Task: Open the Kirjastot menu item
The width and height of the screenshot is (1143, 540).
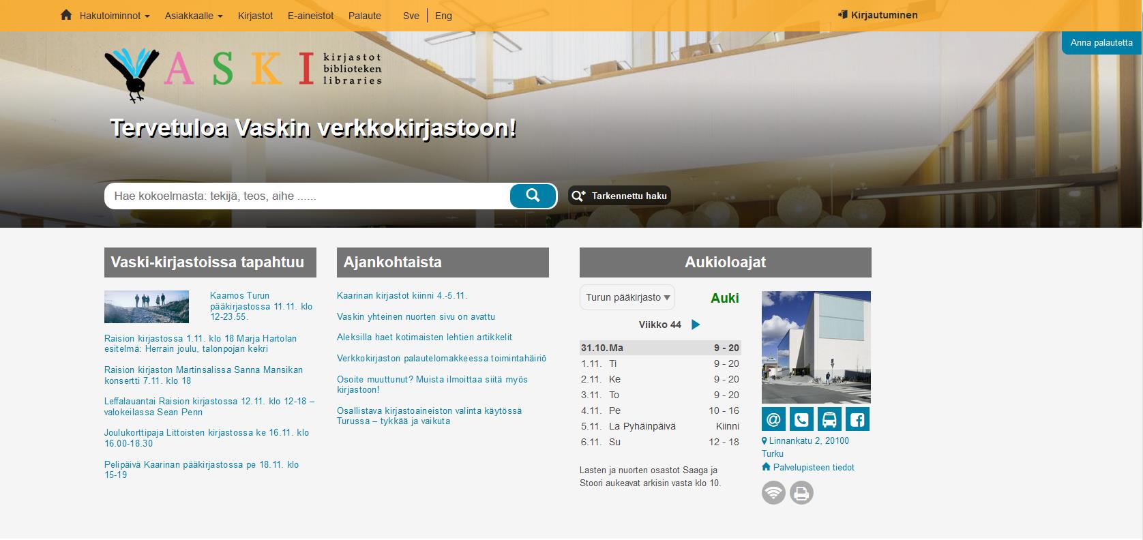Action: point(255,16)
